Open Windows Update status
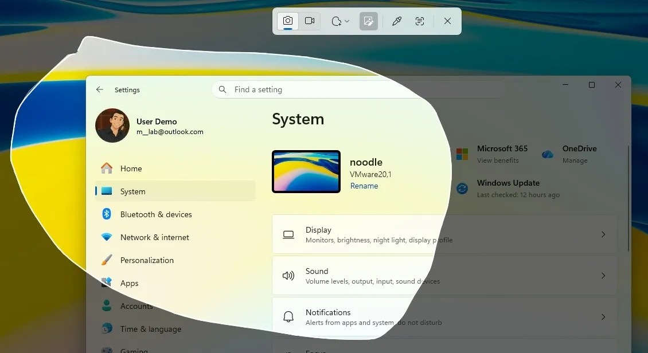 click(508, 189)
